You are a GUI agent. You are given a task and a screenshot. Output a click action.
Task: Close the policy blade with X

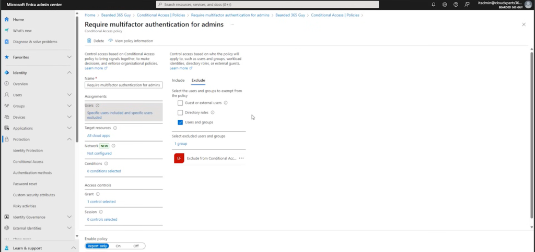[524, 24]
